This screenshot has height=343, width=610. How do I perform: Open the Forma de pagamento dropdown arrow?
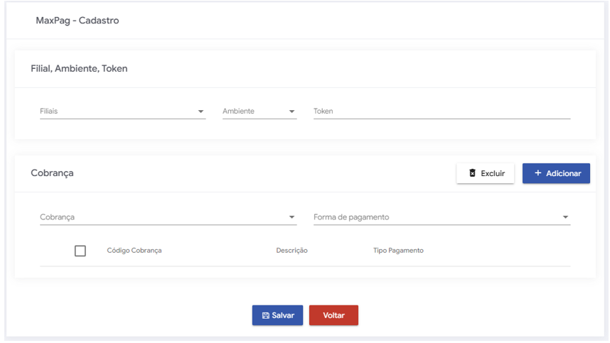click(565, 217)
